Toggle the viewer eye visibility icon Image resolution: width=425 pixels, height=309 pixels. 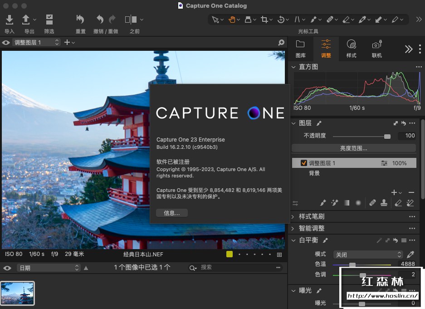6,43
